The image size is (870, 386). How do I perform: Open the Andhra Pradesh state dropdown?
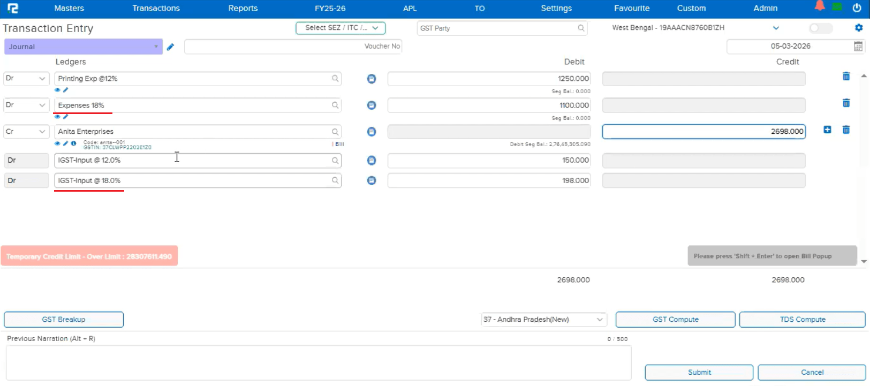pos(543,320)
